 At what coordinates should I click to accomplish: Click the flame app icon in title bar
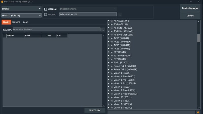pos(2,2)
